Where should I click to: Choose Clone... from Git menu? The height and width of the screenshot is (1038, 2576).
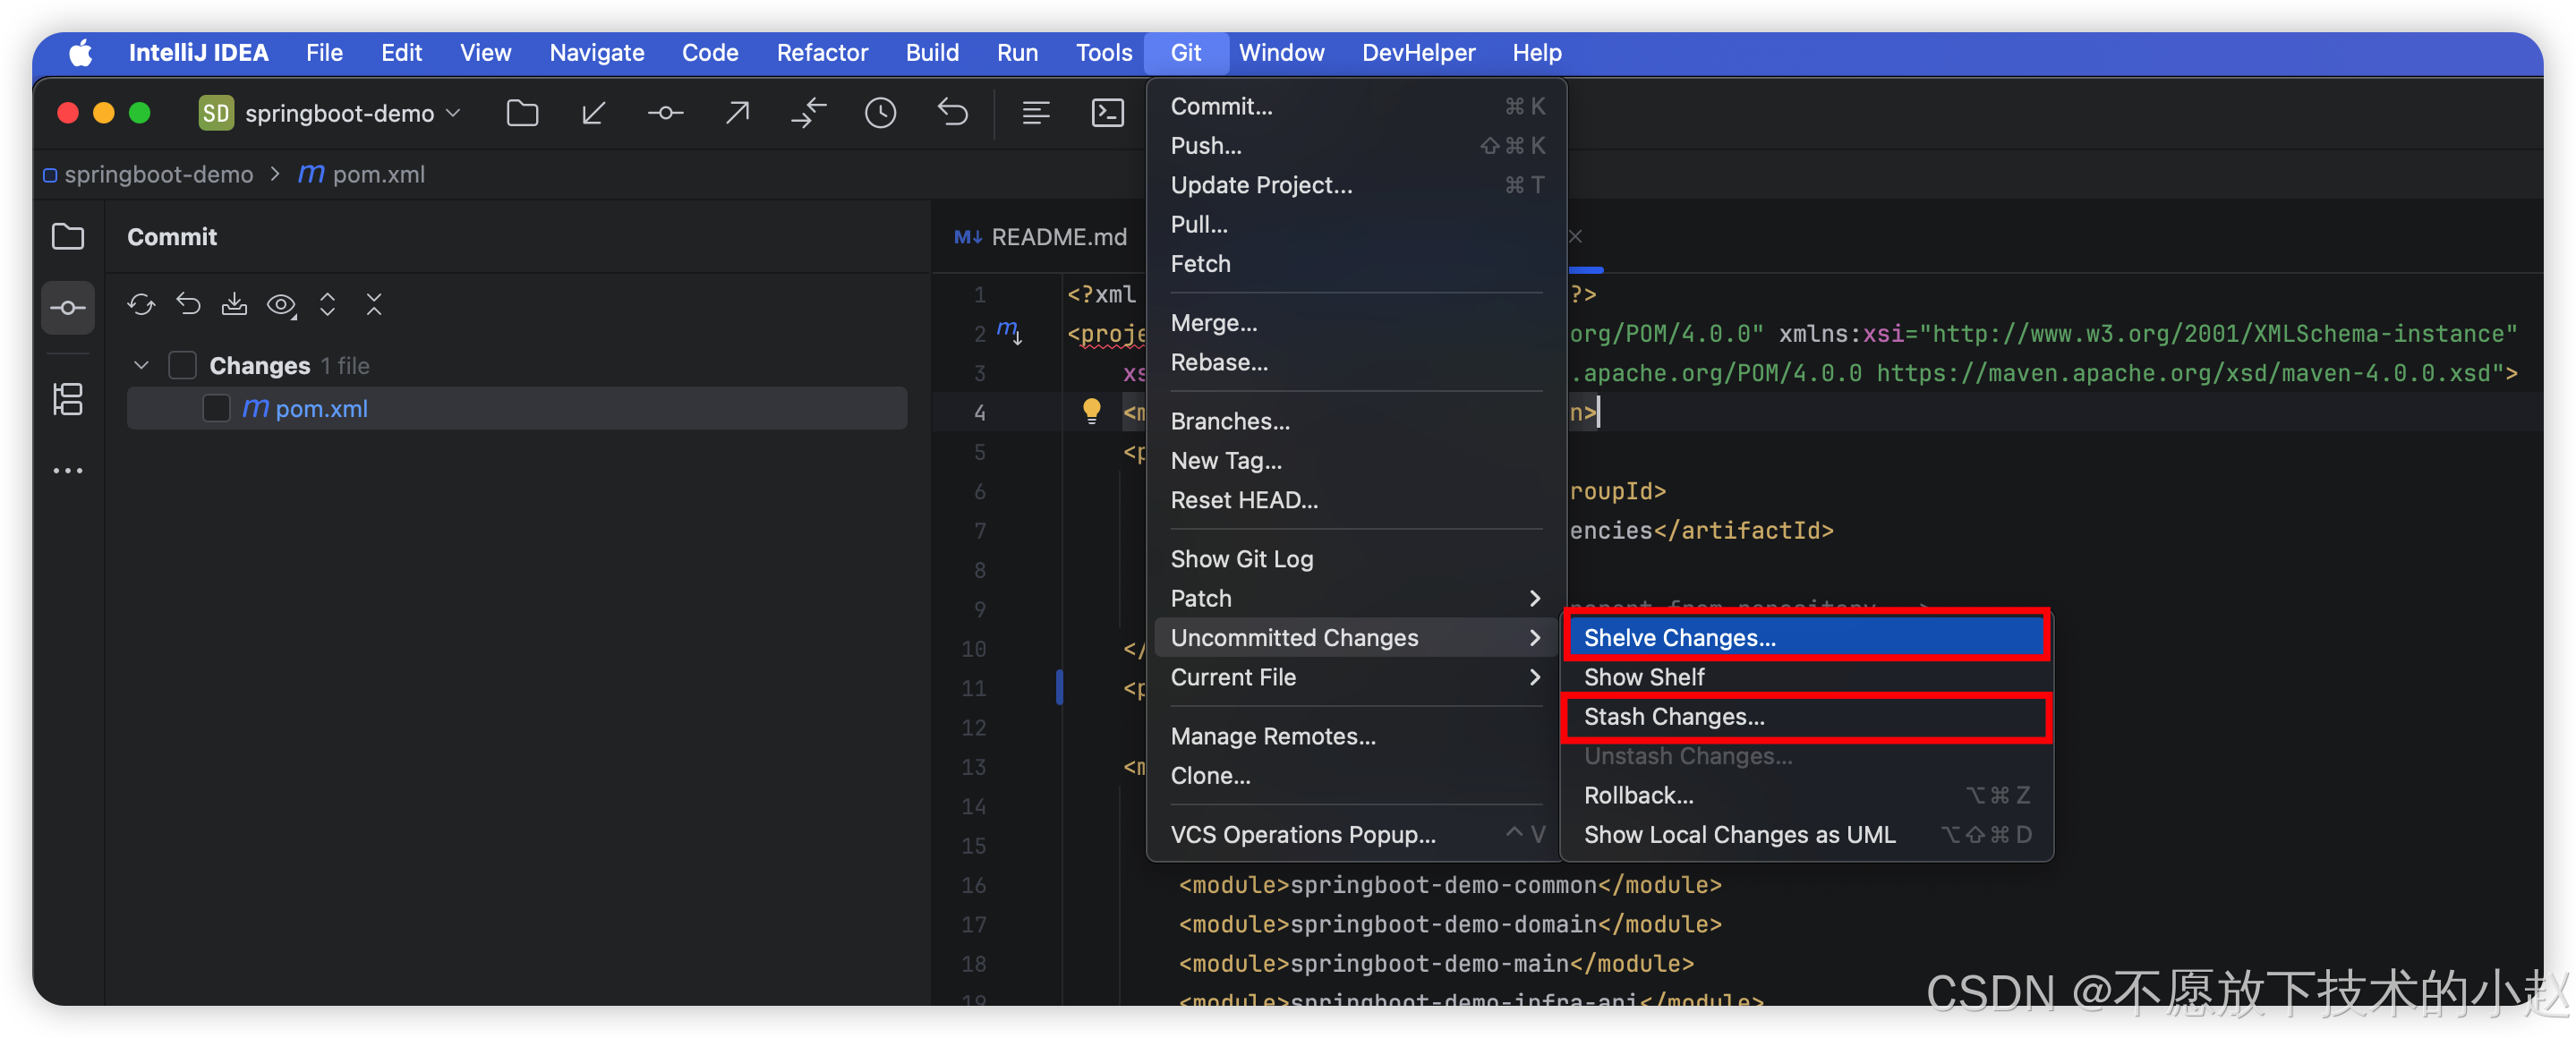tap(1355, 776)
